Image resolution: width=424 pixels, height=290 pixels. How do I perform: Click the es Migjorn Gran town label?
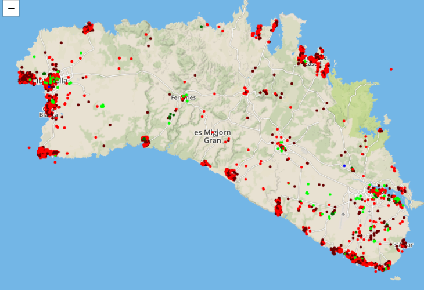click(213, 136)
